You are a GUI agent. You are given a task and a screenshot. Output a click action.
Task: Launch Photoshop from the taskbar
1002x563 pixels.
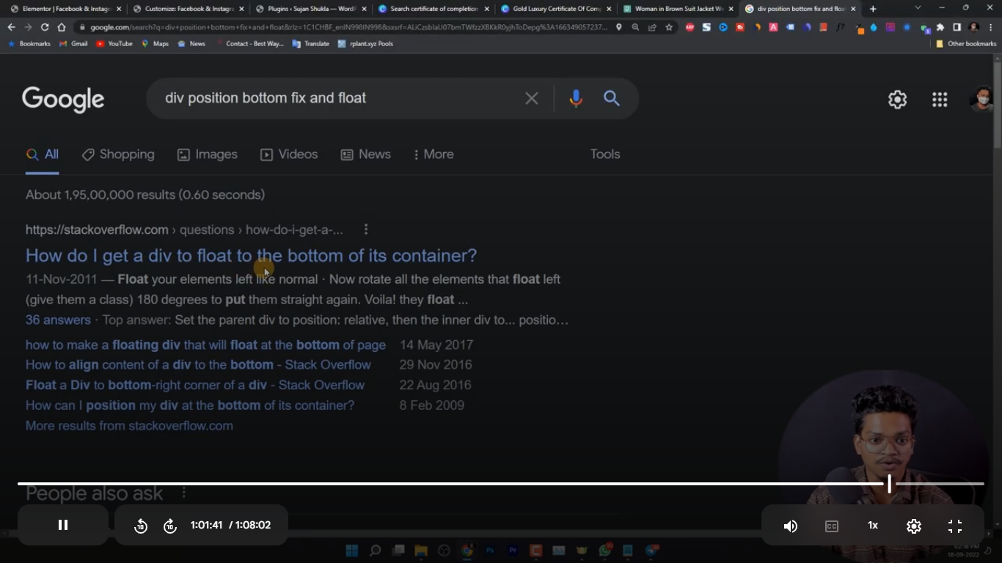(490, 549)
